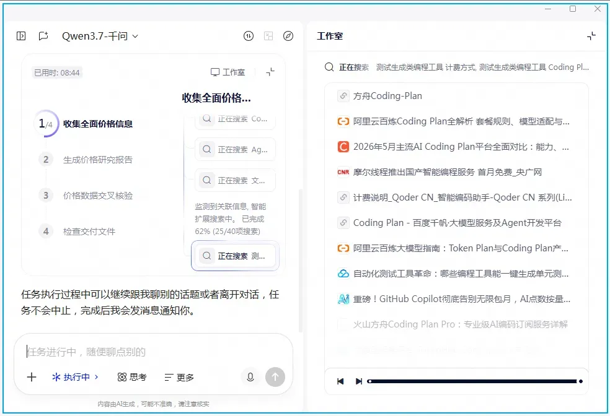Open 阿里云百炼大模型指南 result
This screenshot has width=610, height=416.
tap(456, 248)
